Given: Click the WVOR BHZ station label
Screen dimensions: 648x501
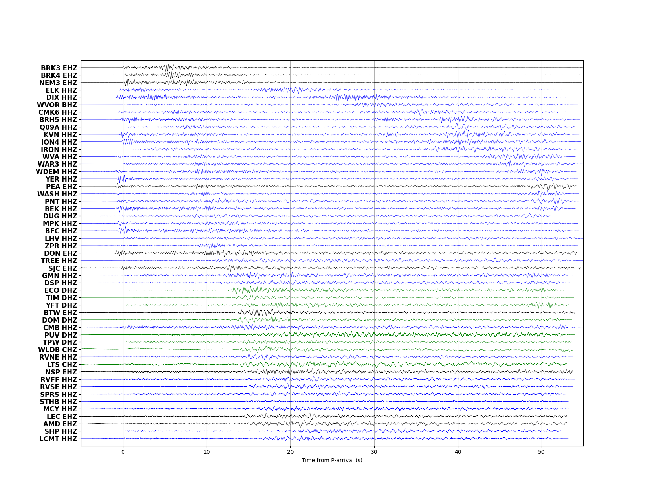Looking at the screenshot, I should coord(57,105).
